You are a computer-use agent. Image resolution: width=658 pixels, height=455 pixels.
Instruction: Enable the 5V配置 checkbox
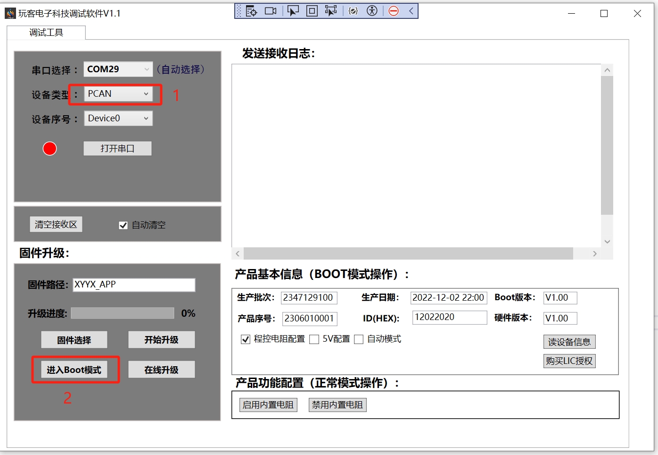click(314, 339)
